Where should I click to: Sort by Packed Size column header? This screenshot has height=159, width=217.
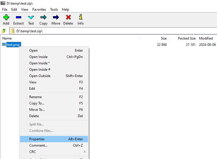183,38
